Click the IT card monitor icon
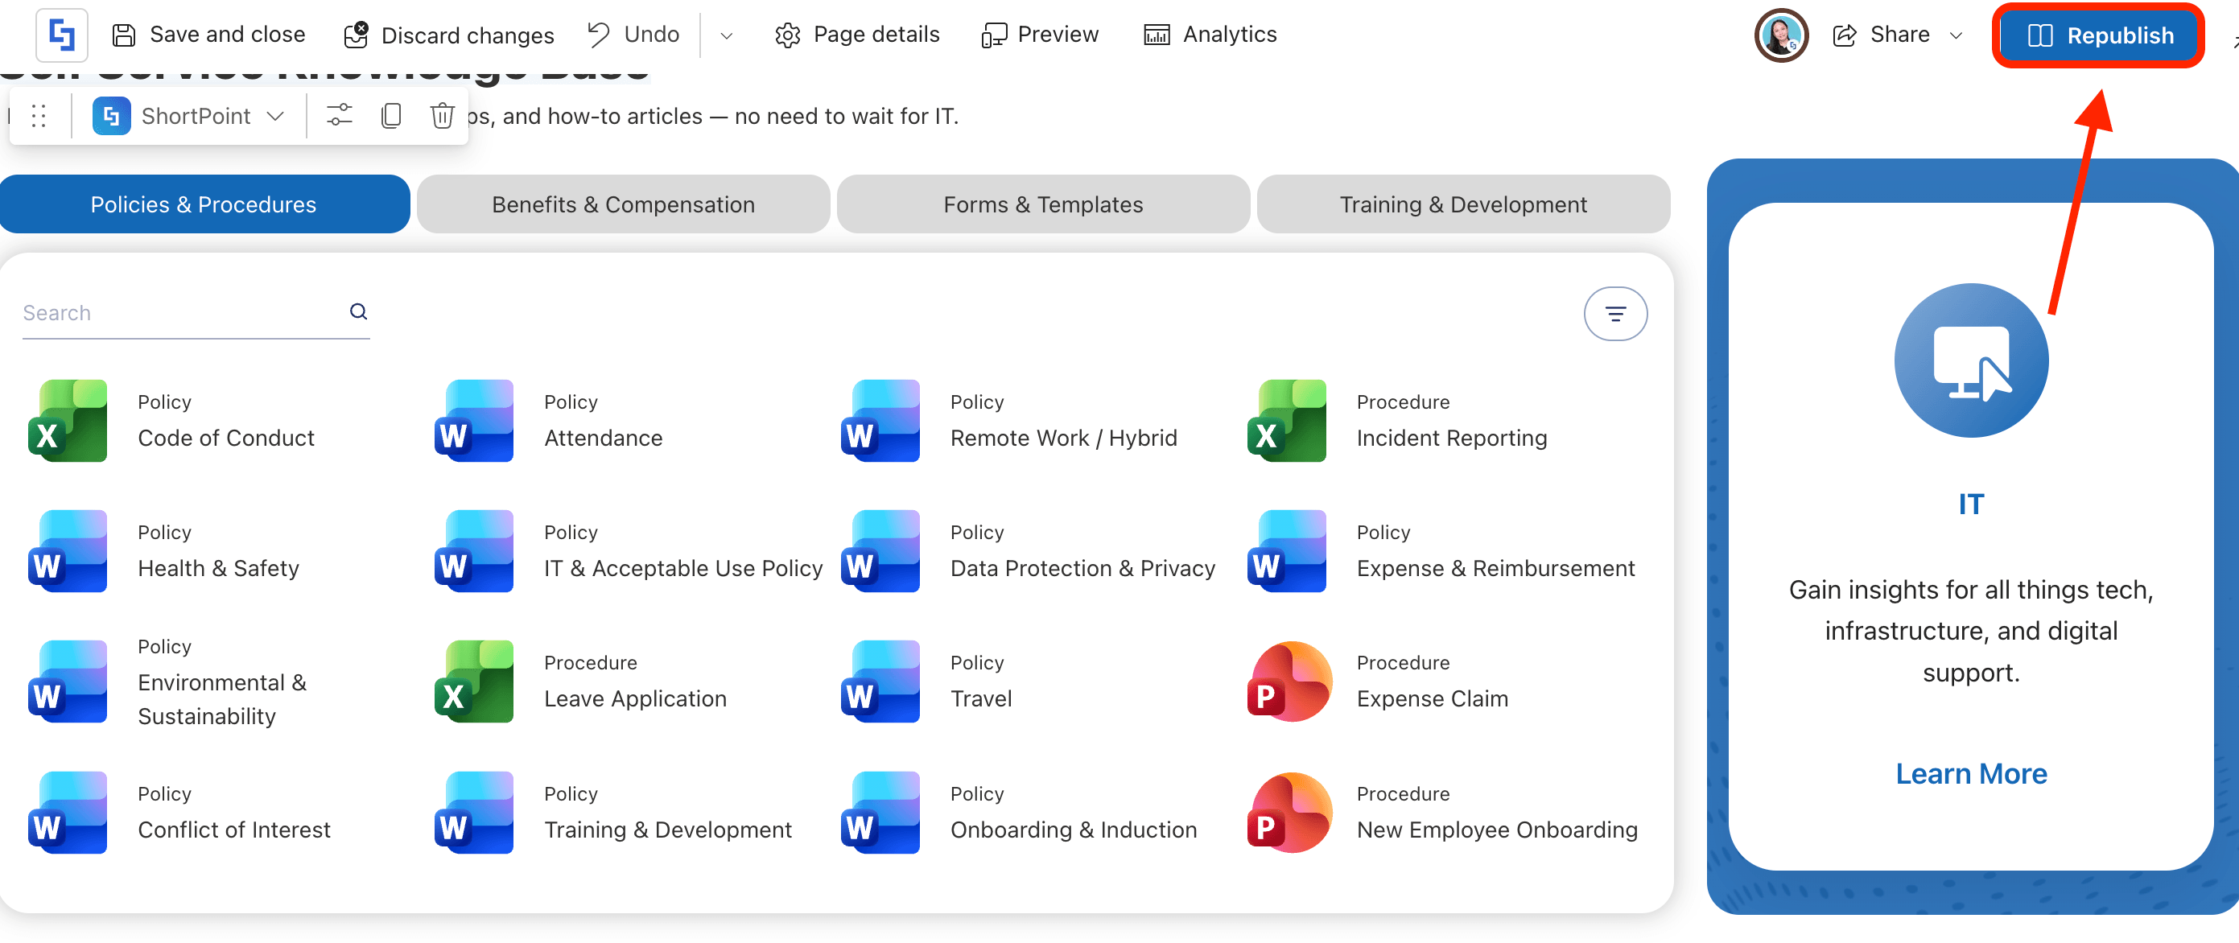The image size is (2239, 943). coord(1970,360)
